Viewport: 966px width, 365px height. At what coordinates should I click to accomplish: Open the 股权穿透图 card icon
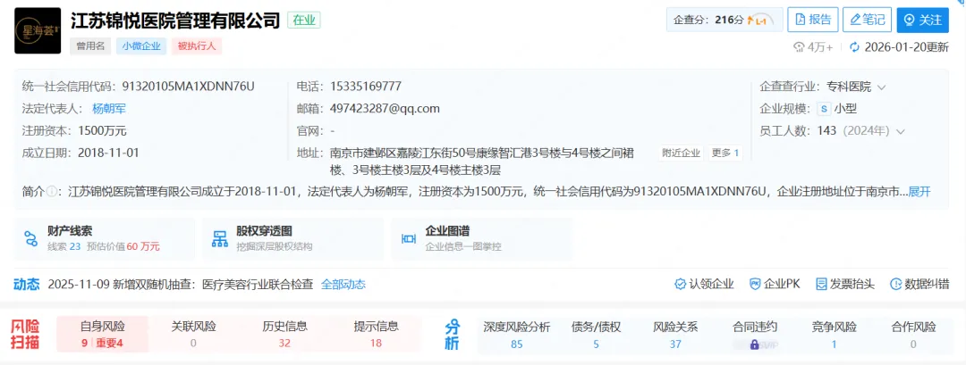220,238
